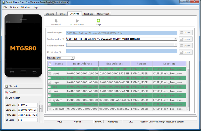Tap the phone image home key
Viewport: 201px width, 131px height.
coord(23,72)
